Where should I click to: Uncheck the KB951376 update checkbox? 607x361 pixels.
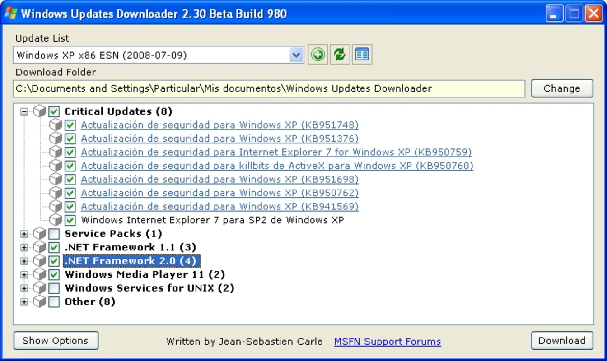coord(70,139)
